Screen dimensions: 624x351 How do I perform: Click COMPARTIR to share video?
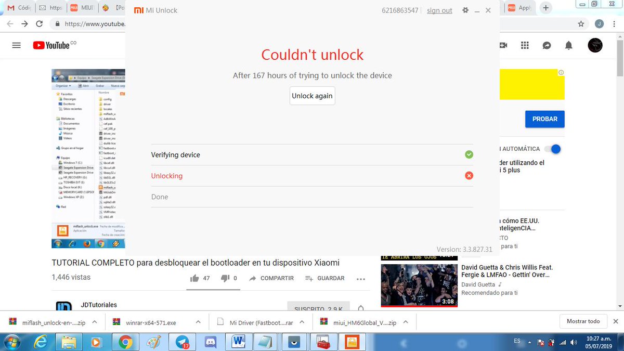coord(271,278)
